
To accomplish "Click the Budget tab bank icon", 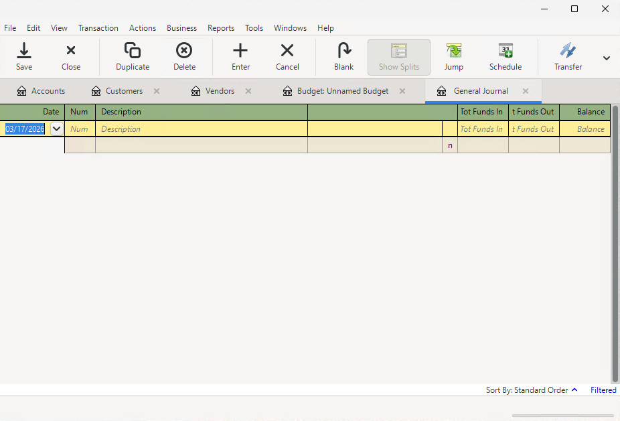I will click(x=287, y=91).
